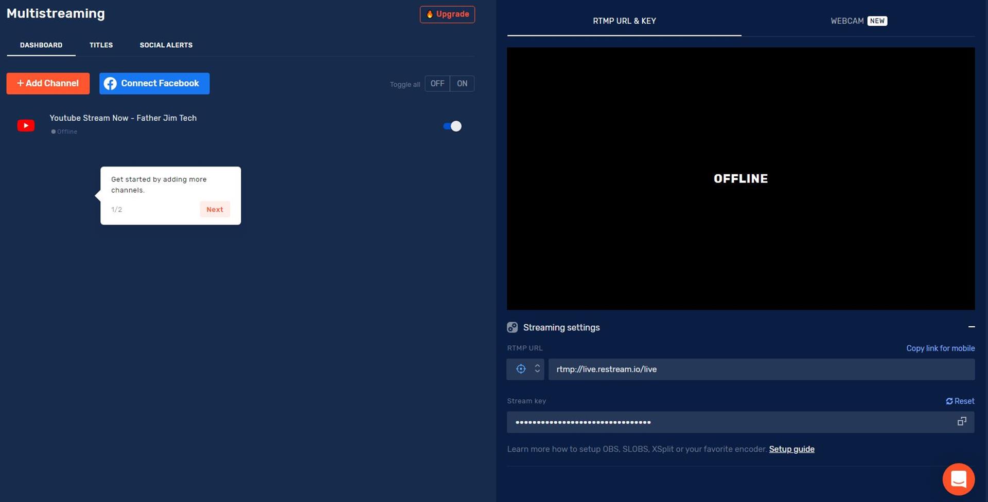Screen dimensions: 988x502
Task: Copy the stream key with the copy icon
Action: click(961, 421)
